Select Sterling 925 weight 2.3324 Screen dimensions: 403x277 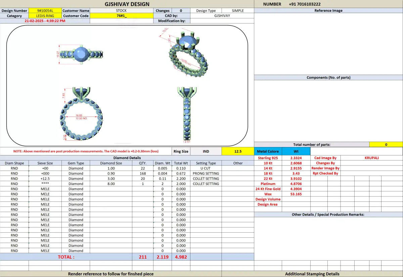(x=296, y=158)
